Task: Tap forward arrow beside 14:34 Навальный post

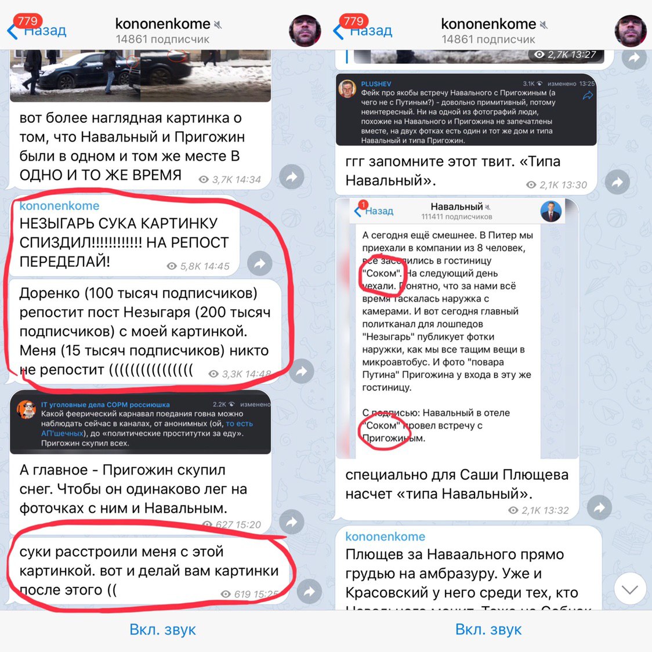Action: (x=292, y=177)
